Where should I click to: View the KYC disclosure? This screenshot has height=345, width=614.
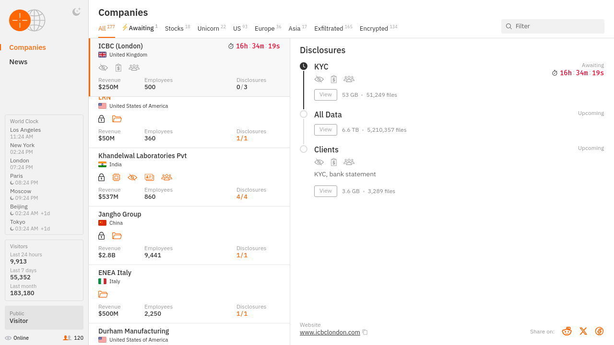click(326, 95)
